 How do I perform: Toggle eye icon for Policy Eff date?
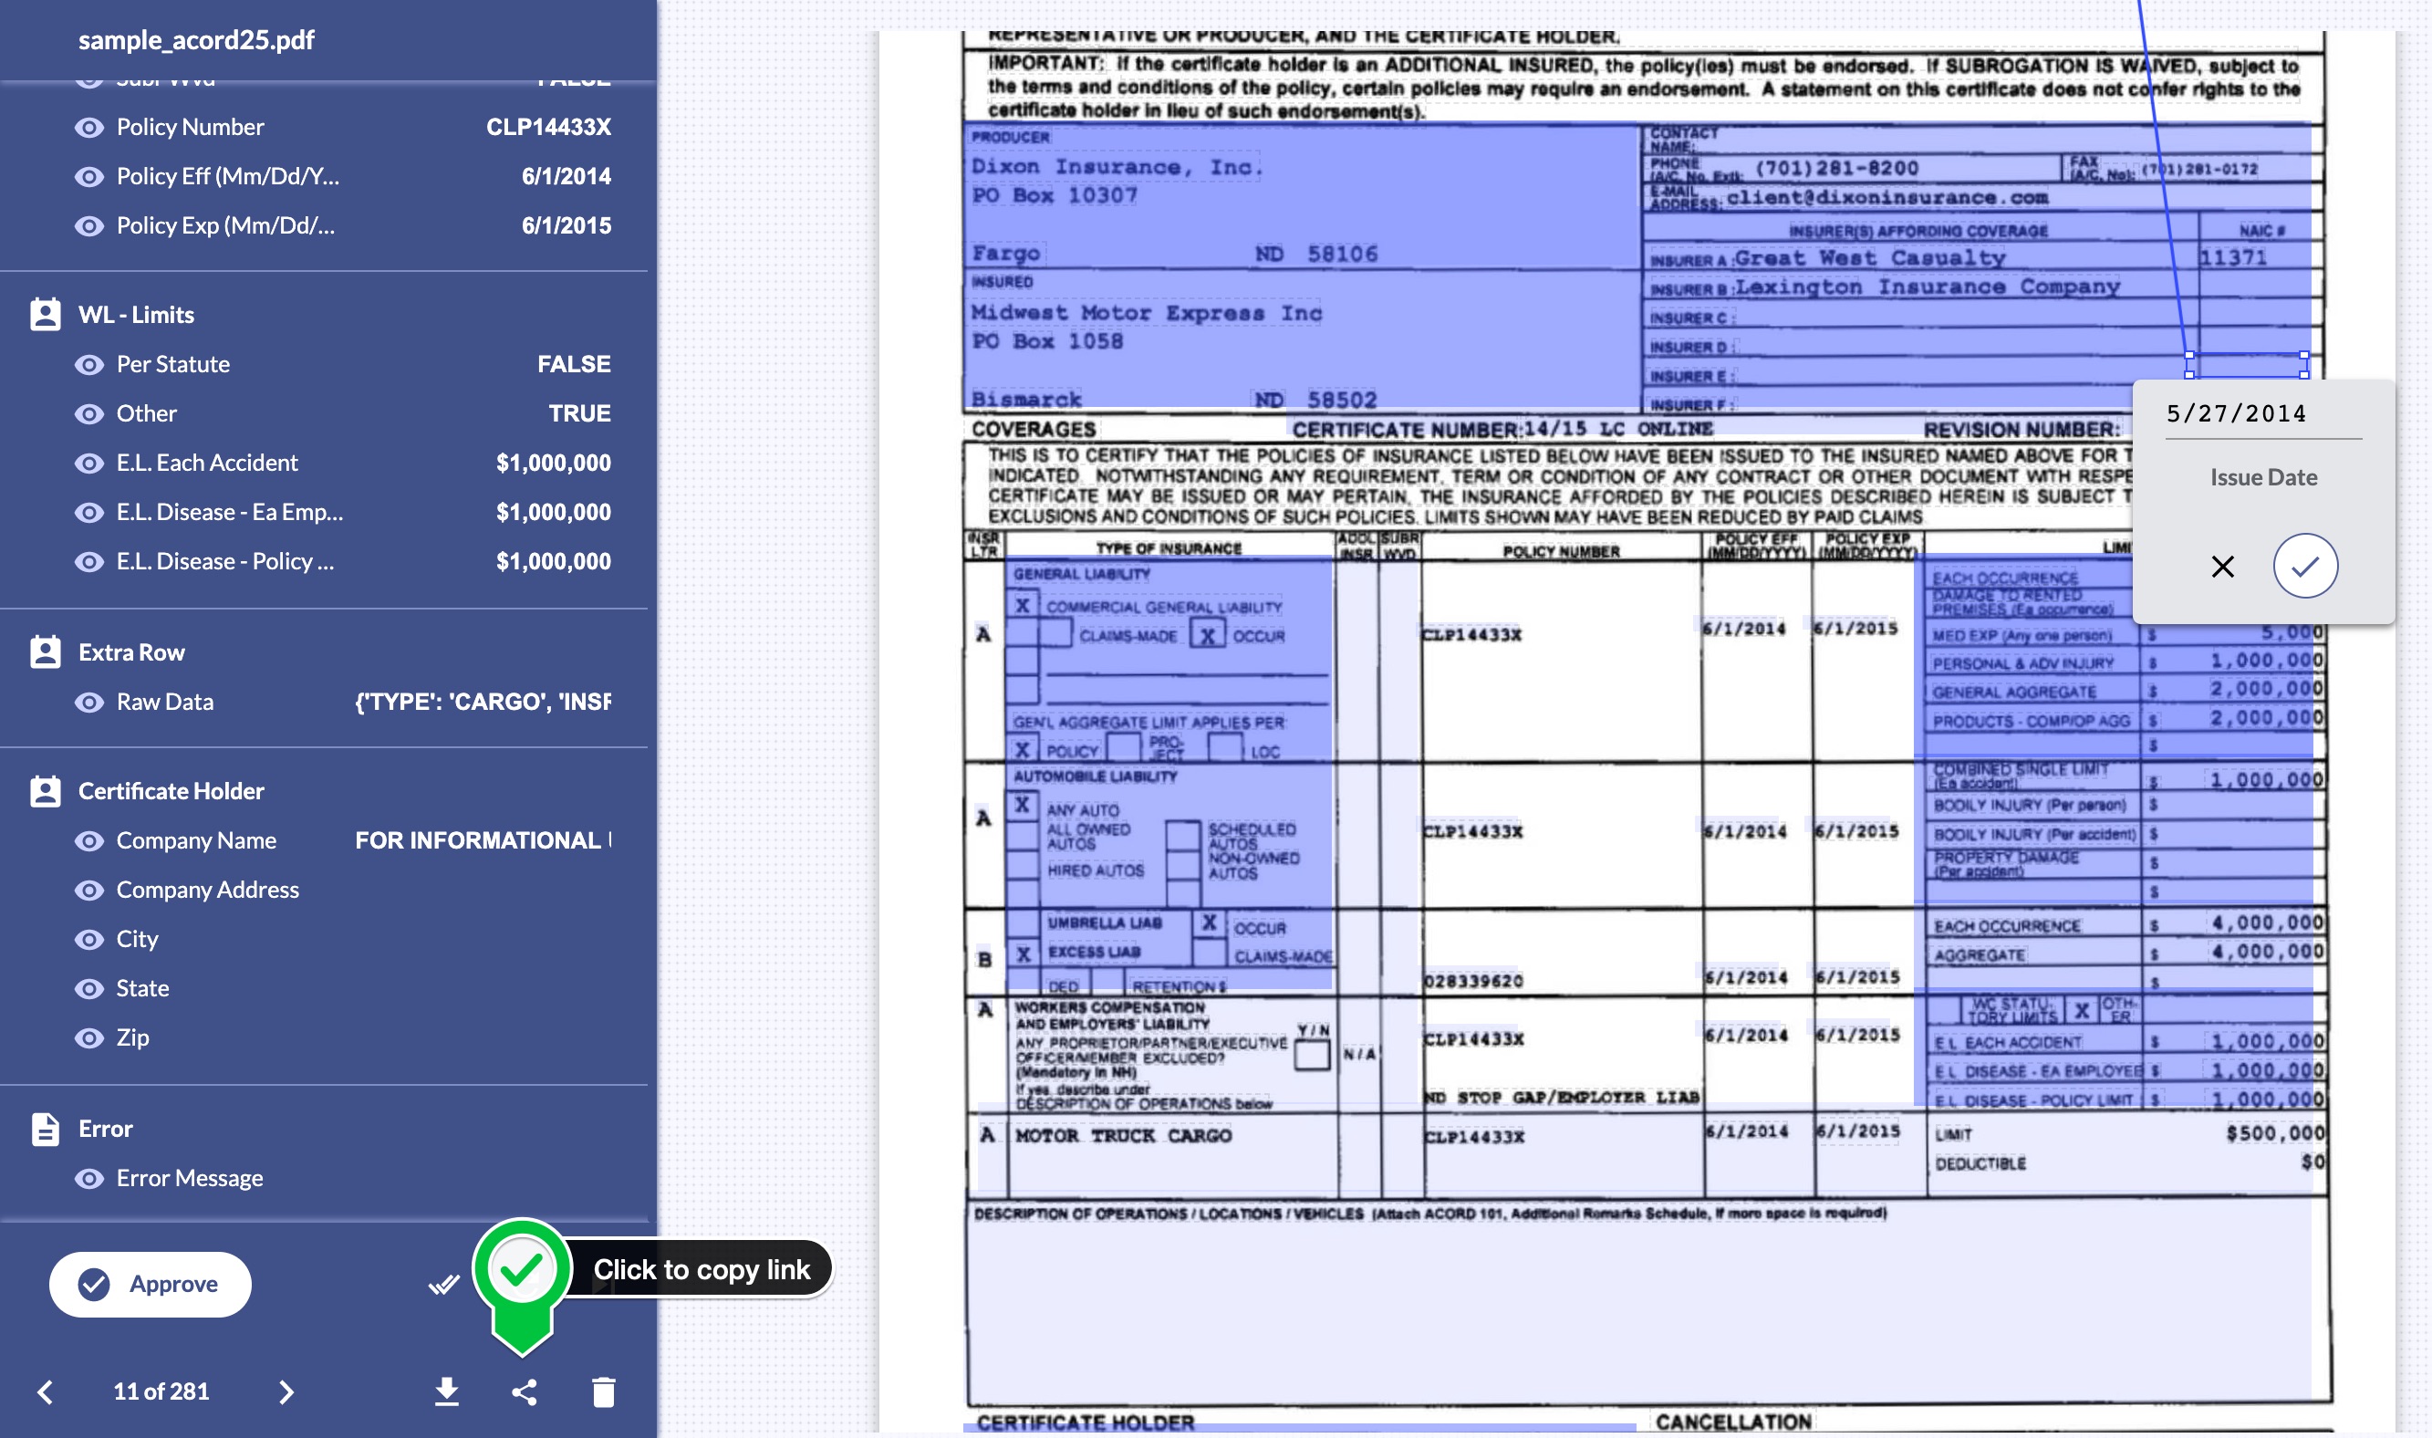coord(89,177)
